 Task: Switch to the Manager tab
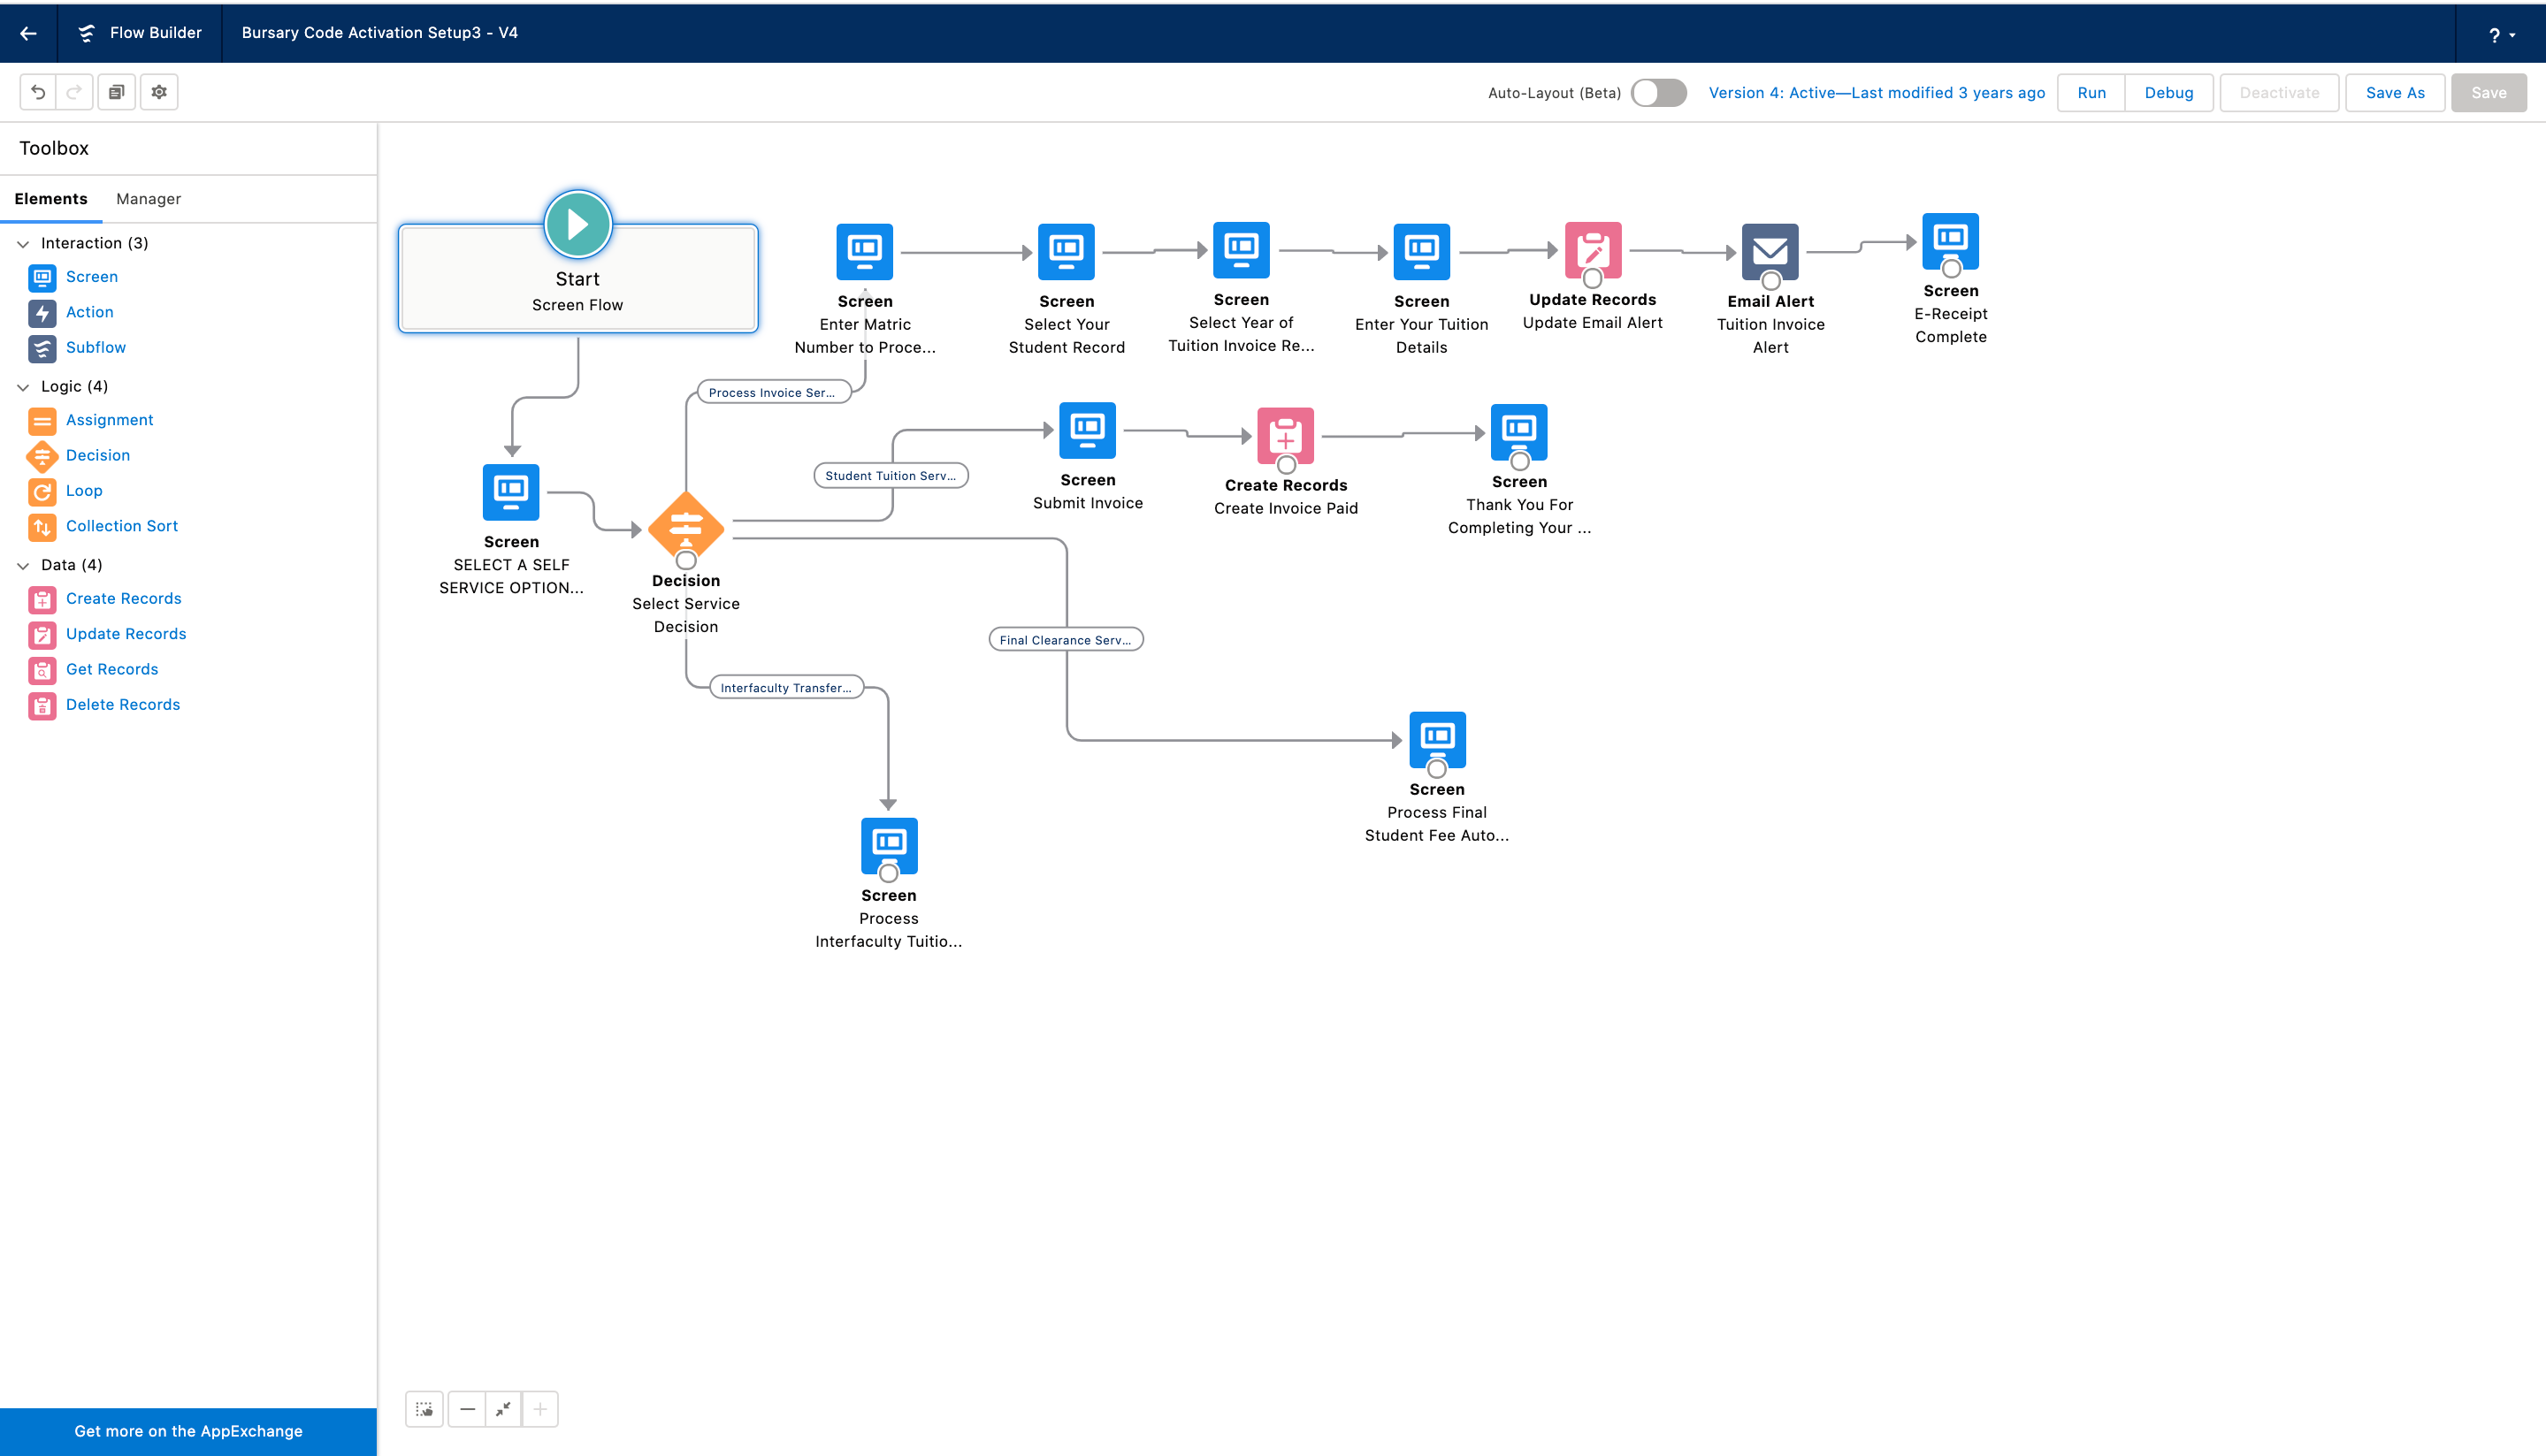[148, 198]
